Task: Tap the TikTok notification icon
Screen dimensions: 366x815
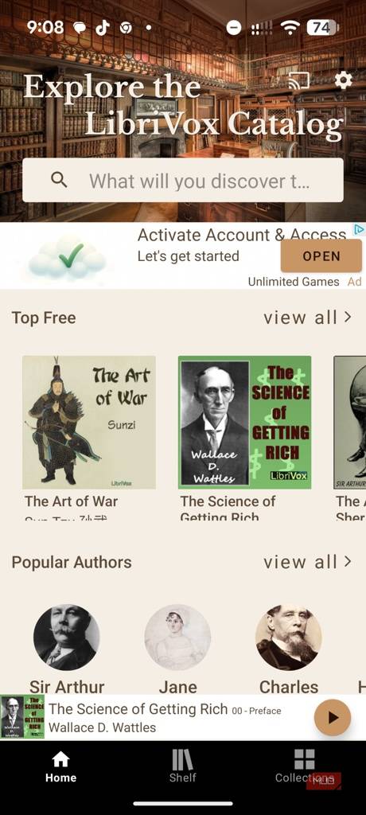Action: [x=103, y=28]
